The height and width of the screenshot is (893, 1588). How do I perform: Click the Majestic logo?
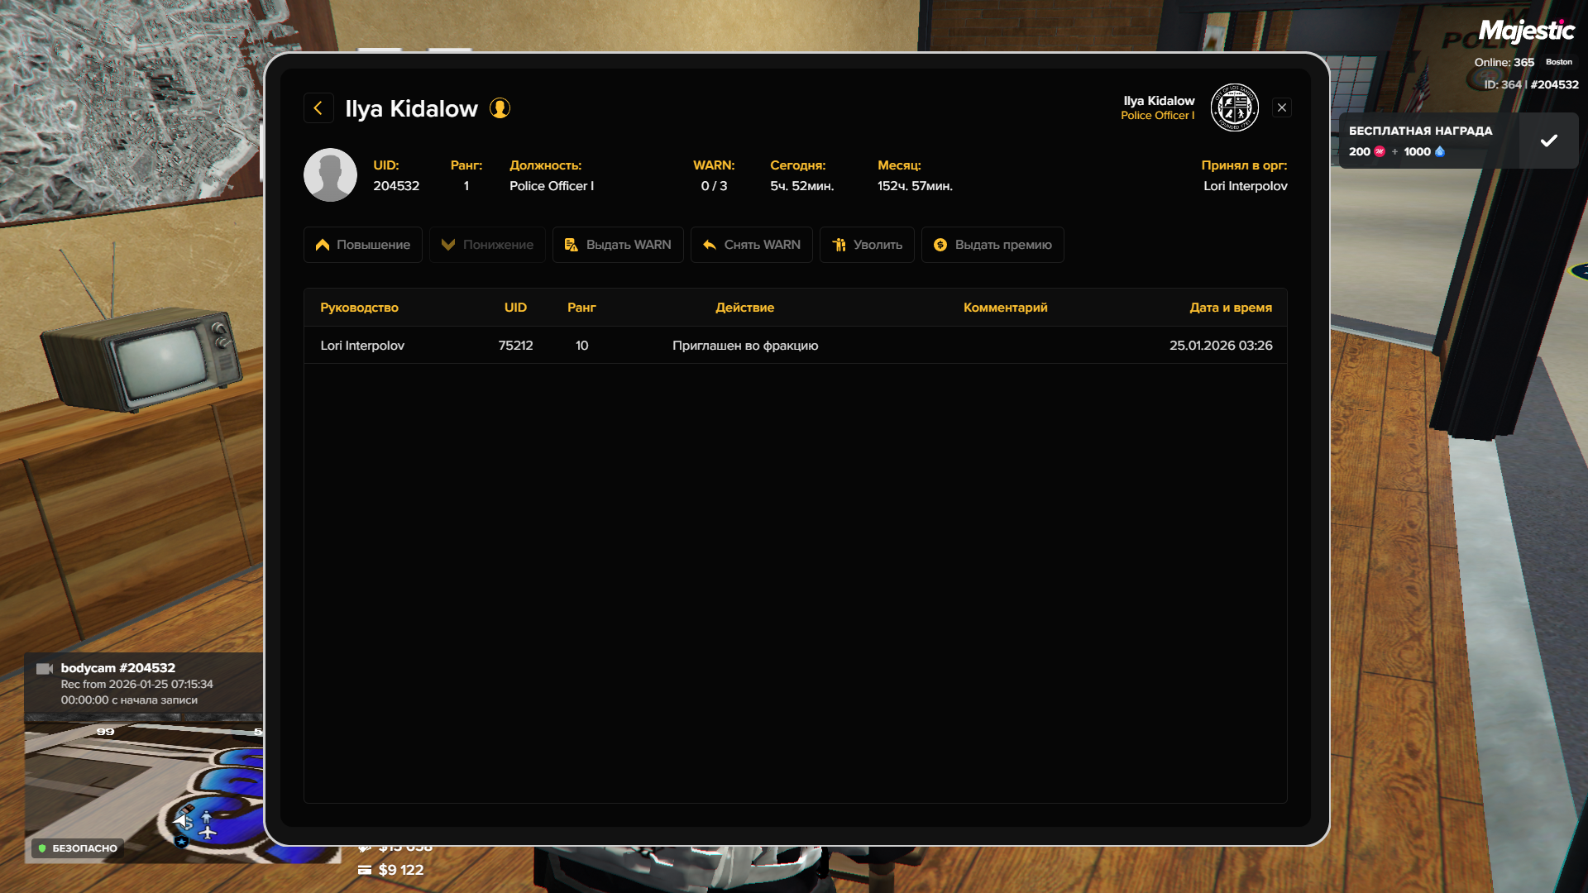(x=1526, y=31)
